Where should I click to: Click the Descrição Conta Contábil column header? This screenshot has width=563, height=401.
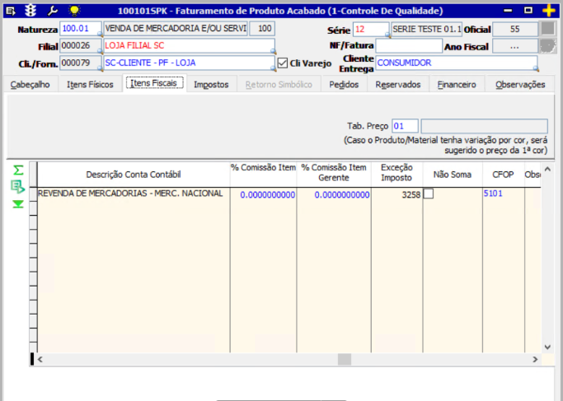[134, 175]
